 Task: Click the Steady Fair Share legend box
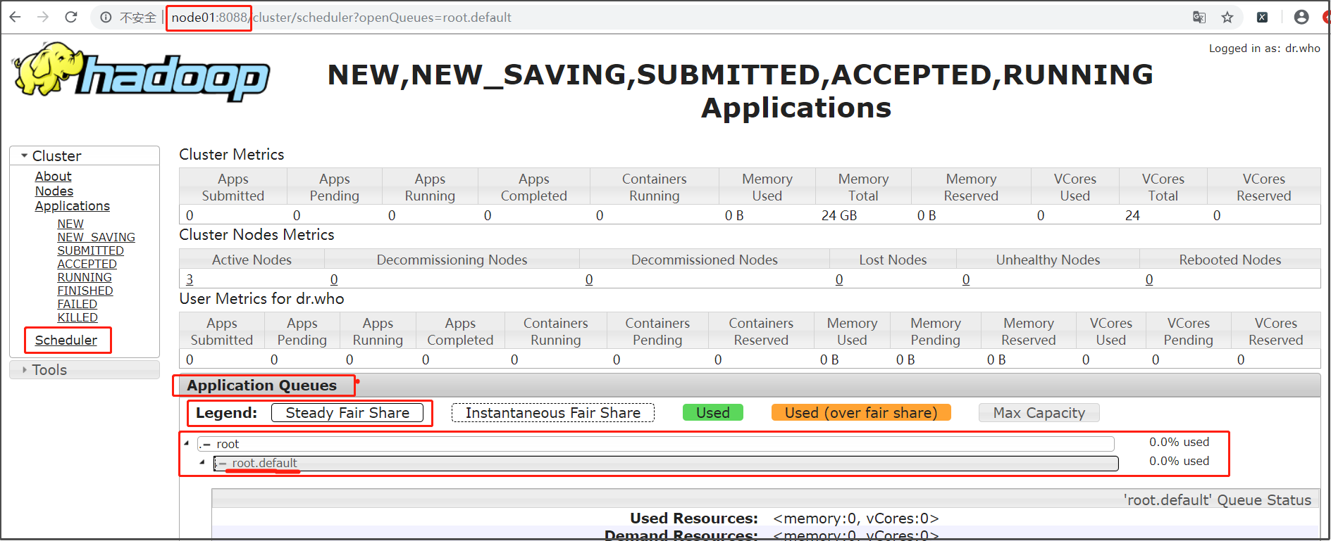(x=347, y=413)
